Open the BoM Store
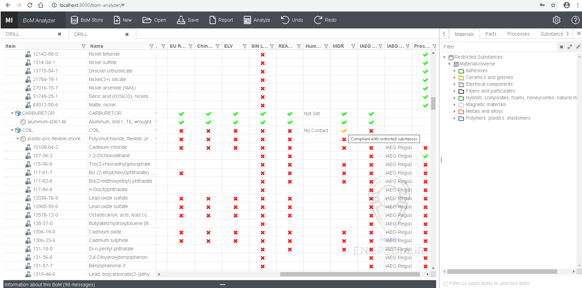Viewport: 582px width, 288px height. (x=87, y=20)
